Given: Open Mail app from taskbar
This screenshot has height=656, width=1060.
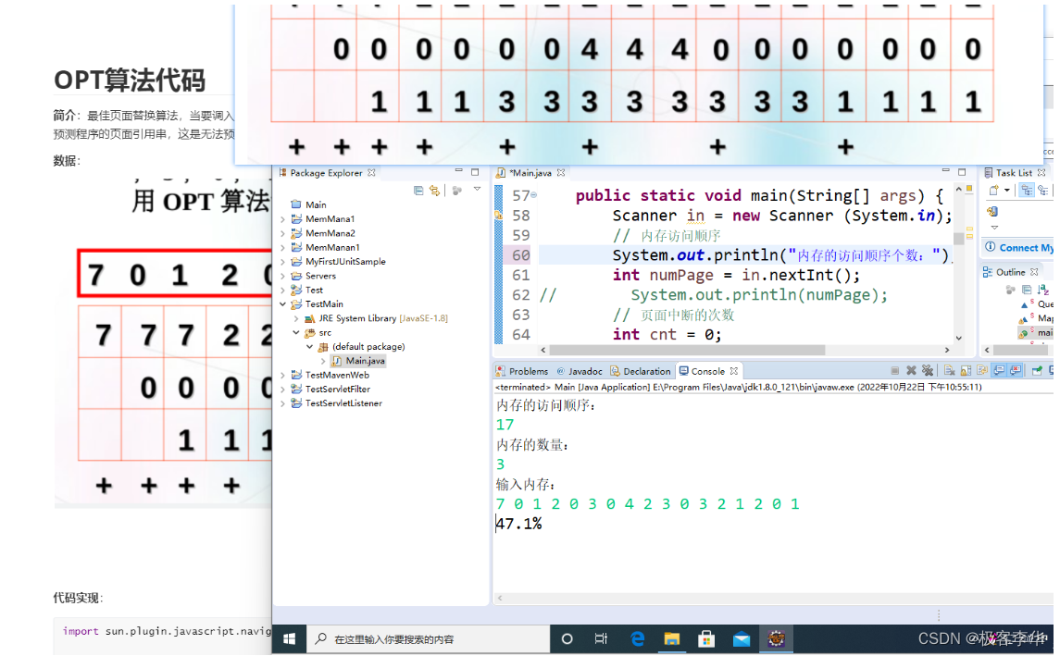Looking at the screenshot, I should pyautogui.click(x=742, y=639).
